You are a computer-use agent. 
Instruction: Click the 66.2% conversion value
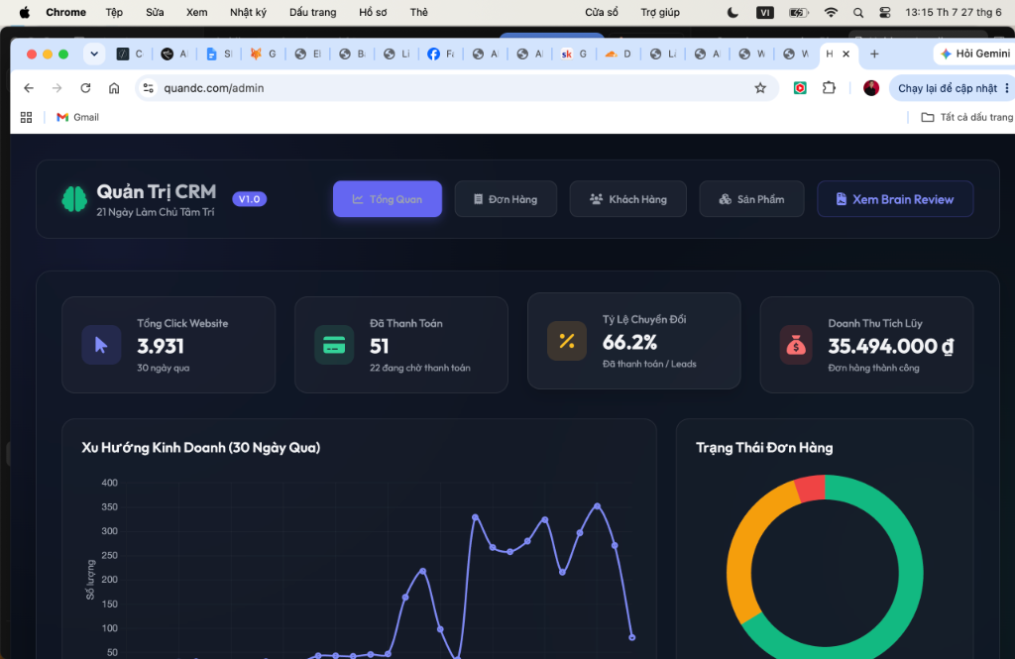[629, 342]
